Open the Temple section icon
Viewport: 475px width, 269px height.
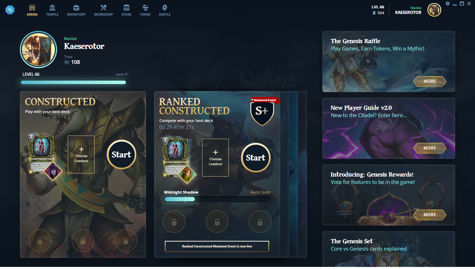52,8
